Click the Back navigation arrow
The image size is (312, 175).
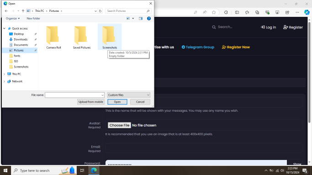click(6, 11)
